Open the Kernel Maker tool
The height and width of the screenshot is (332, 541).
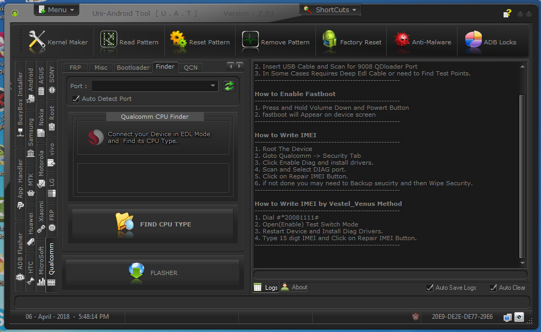58,42
